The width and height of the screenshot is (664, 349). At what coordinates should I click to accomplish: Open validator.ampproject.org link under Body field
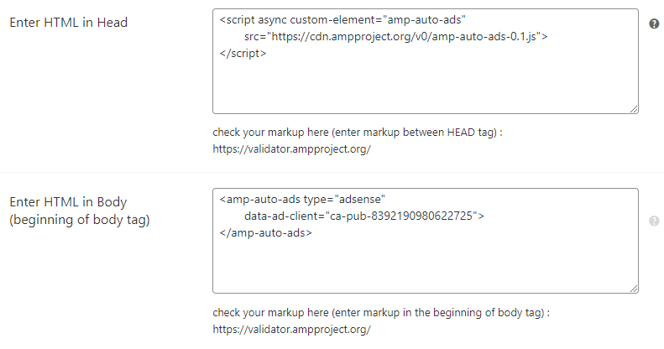tap(291, 329)
